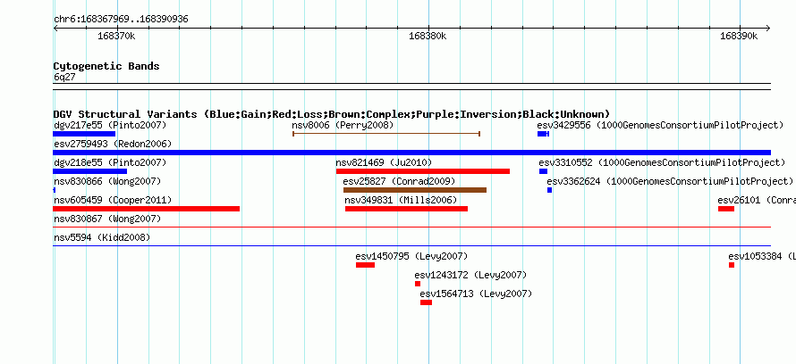Screen dimensions: 796x364
Task: Click the DGV Structural Variants track title
Action: pos(332,114)
